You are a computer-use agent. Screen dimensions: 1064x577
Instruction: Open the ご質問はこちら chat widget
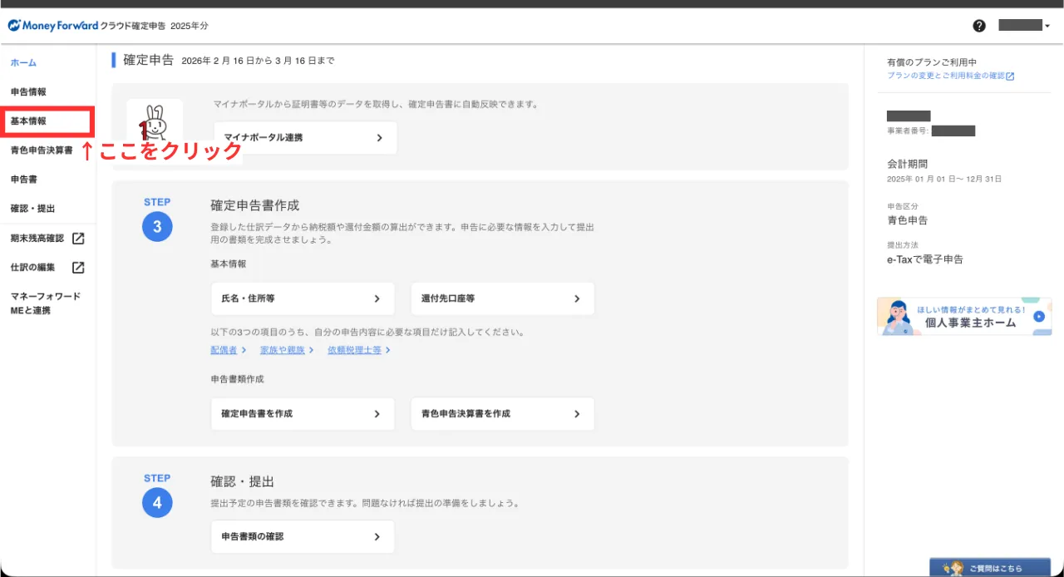point(989,568)
